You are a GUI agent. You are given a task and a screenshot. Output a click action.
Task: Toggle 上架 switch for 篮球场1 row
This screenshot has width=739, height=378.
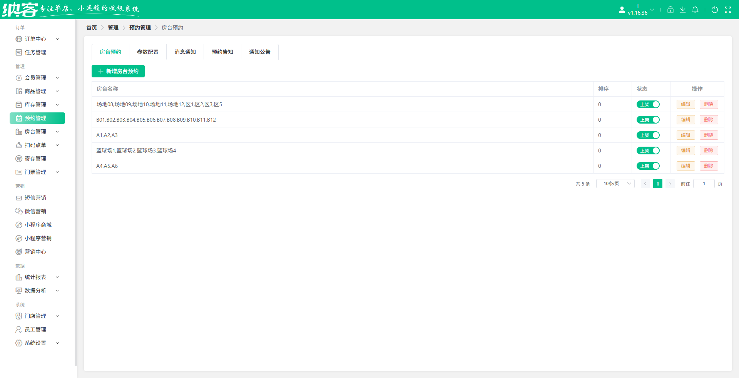[x=648, y=151]
